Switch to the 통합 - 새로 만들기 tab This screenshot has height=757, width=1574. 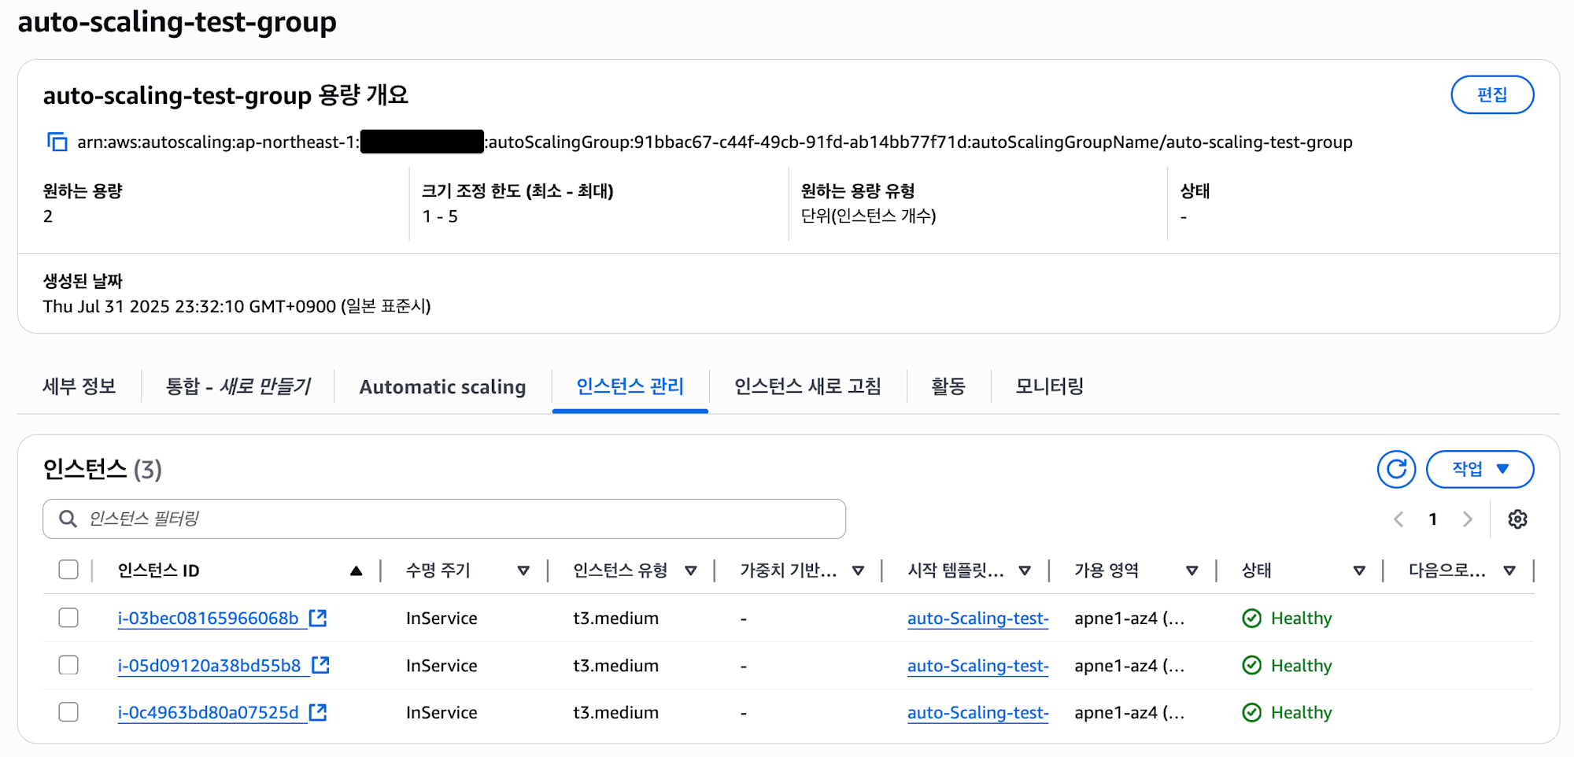(x=238, y=386)
